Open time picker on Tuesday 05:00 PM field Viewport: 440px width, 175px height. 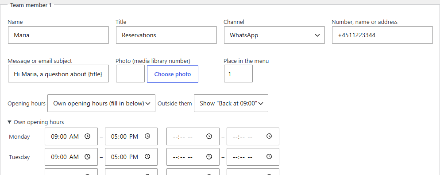[x=147, y=156]
